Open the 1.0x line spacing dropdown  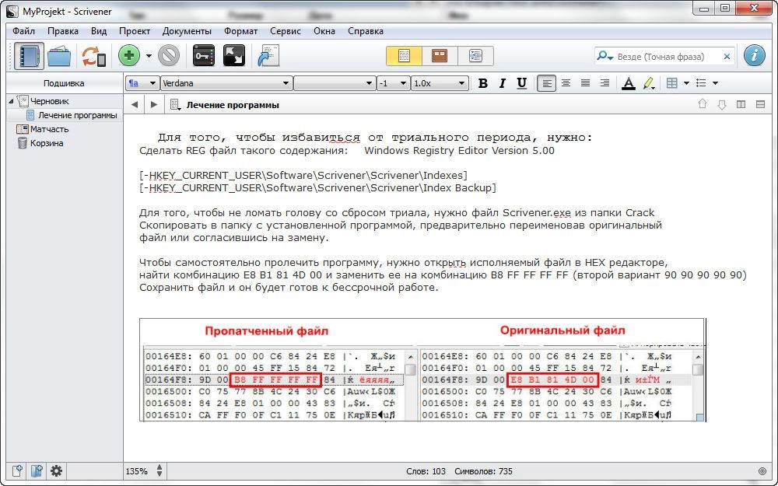(x=440, y=83)
